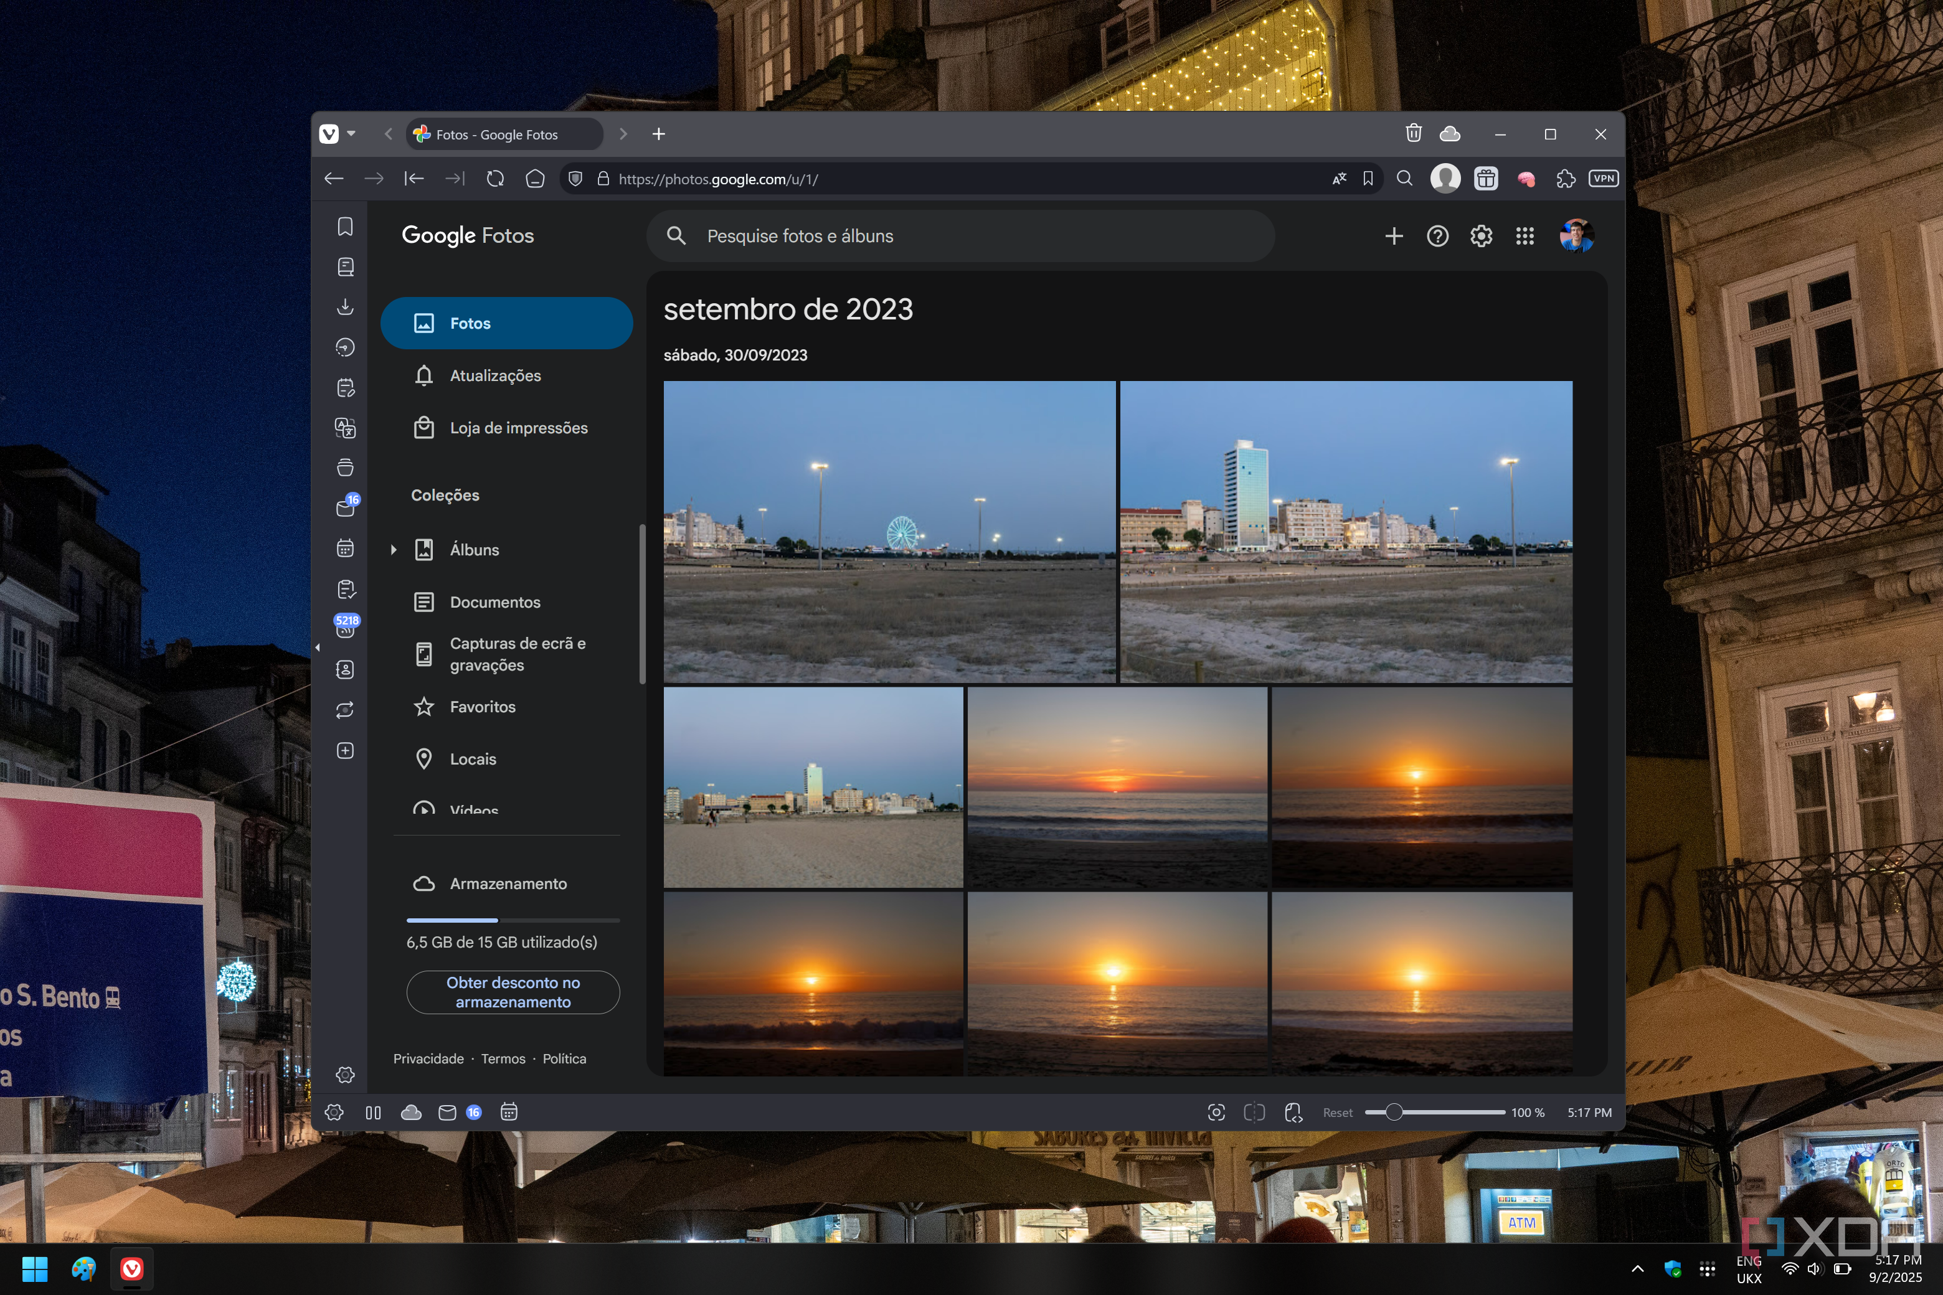Image resolution: width=1943 pixels, height=1295 pixels.
Task: Open the extensions puzzle icon
Action: coord(1566,179)
